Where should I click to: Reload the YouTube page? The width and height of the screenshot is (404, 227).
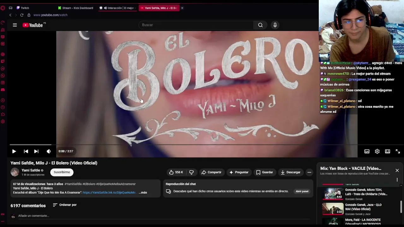(22, 15)
